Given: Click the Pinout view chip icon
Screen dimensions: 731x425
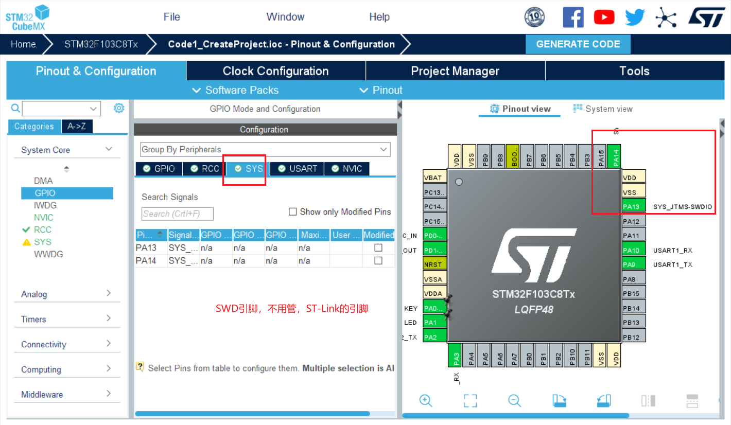Looking at the screenshot, I should tap(495, 109).
